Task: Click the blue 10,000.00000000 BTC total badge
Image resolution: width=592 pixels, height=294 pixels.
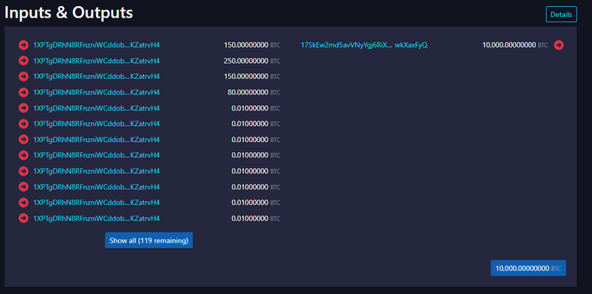Action: [x=528, y=268]
